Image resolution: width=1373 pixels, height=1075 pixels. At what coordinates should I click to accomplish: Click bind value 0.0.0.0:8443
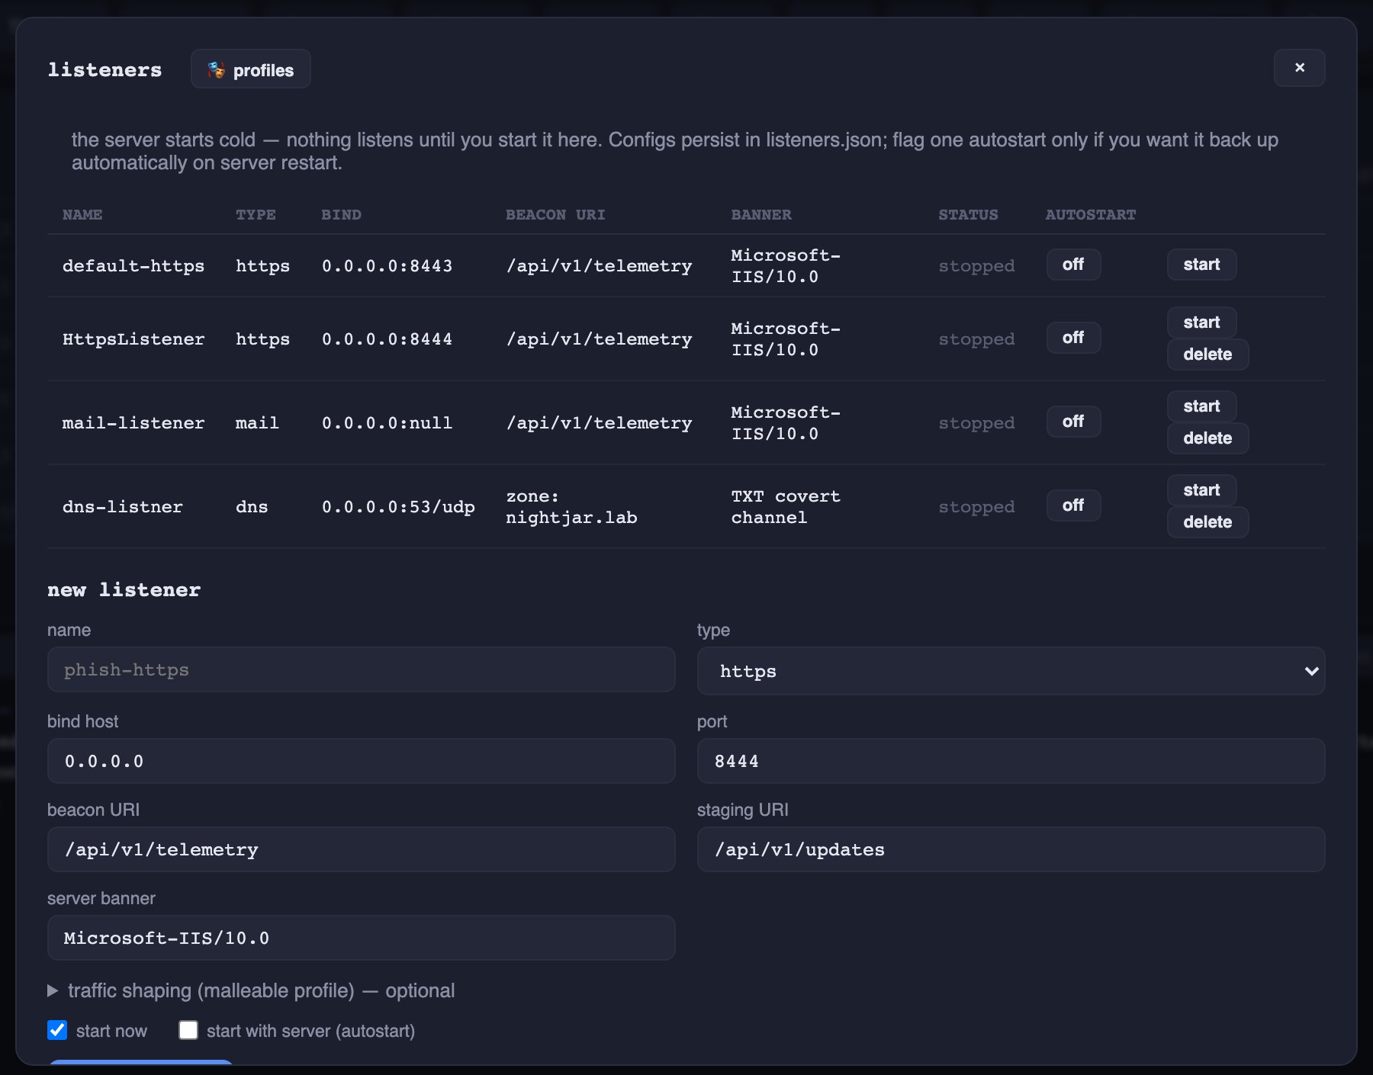click(387, 266)
